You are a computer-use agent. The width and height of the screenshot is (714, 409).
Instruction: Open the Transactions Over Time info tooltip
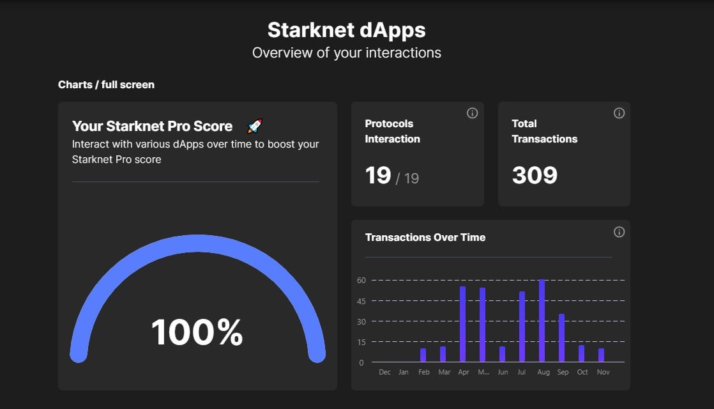coord(618,232)
